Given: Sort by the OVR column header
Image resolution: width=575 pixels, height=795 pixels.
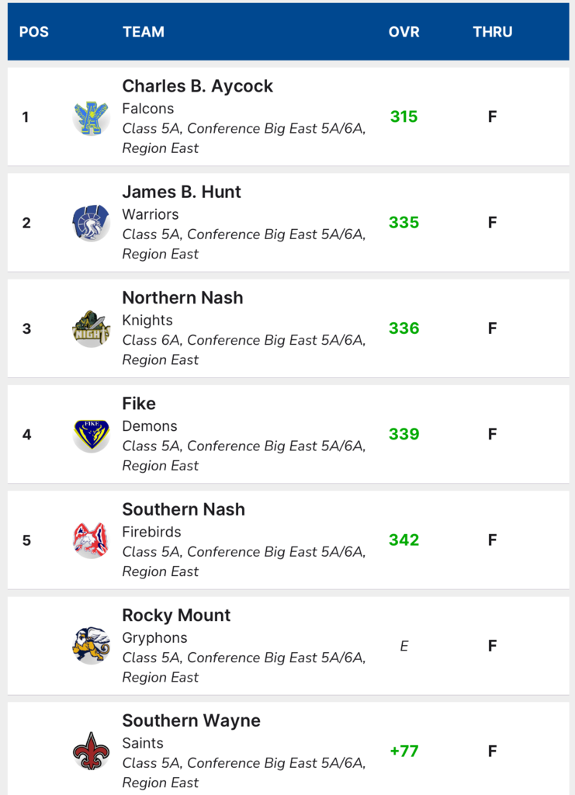Looking at the screenshot, I should point(404,32).
